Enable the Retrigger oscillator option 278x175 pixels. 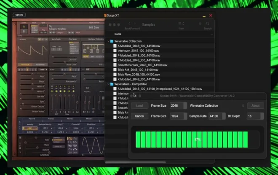(x=40, y=65)
